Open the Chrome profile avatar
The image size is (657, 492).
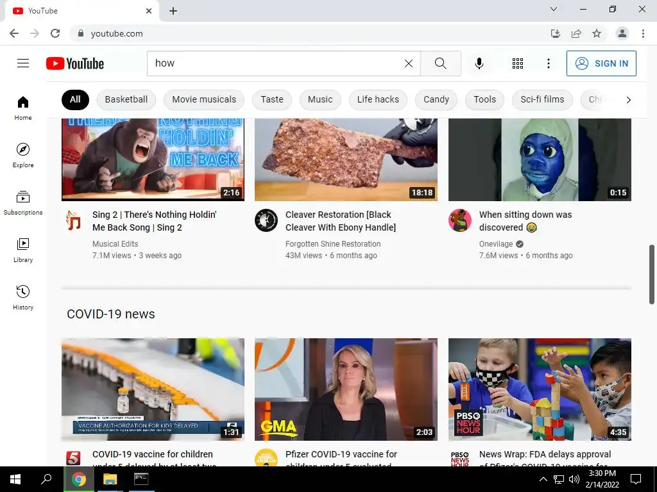tap(622, 33)
